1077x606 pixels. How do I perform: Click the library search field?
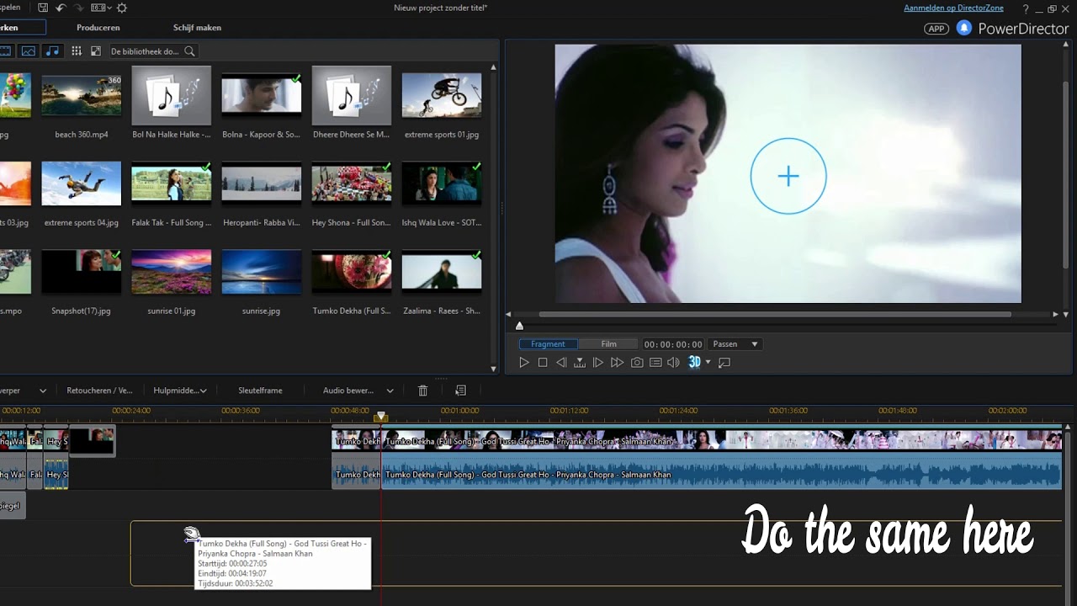145,51
